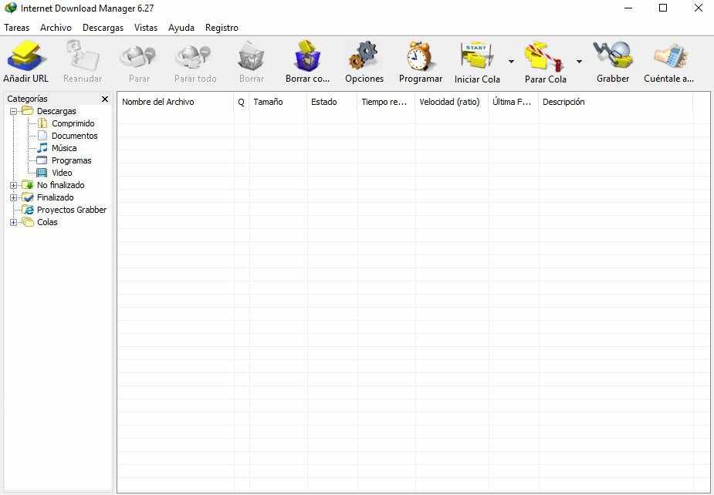Screen dimensions: 714x495
Task: Open the Parar Cola dropdown arrow
Action: tap(579, 59)
